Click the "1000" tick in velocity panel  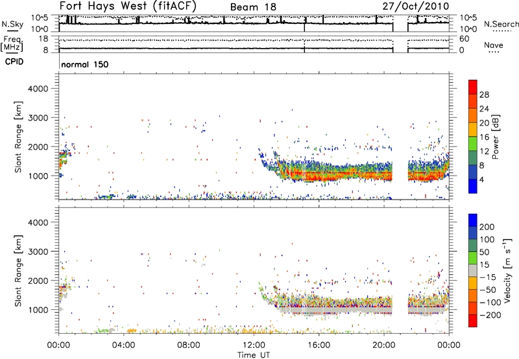click(38, 310)
